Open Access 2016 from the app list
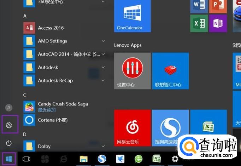241x166 pixels. (65, 28)
